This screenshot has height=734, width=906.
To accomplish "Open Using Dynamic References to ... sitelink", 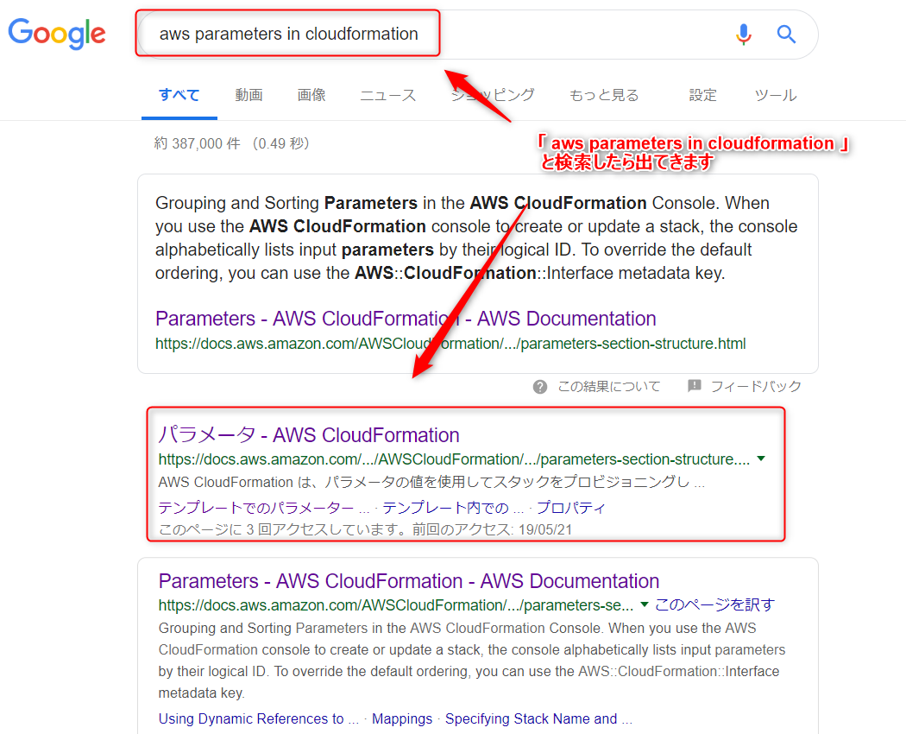I will [x=259, y=718].
